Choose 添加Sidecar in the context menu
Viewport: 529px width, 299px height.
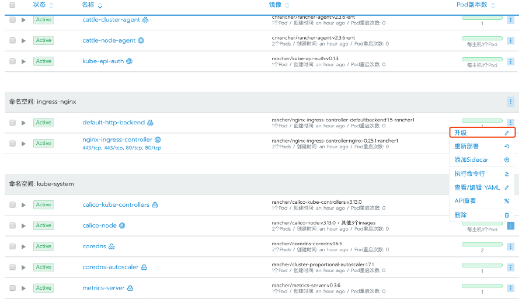[482, 160]
